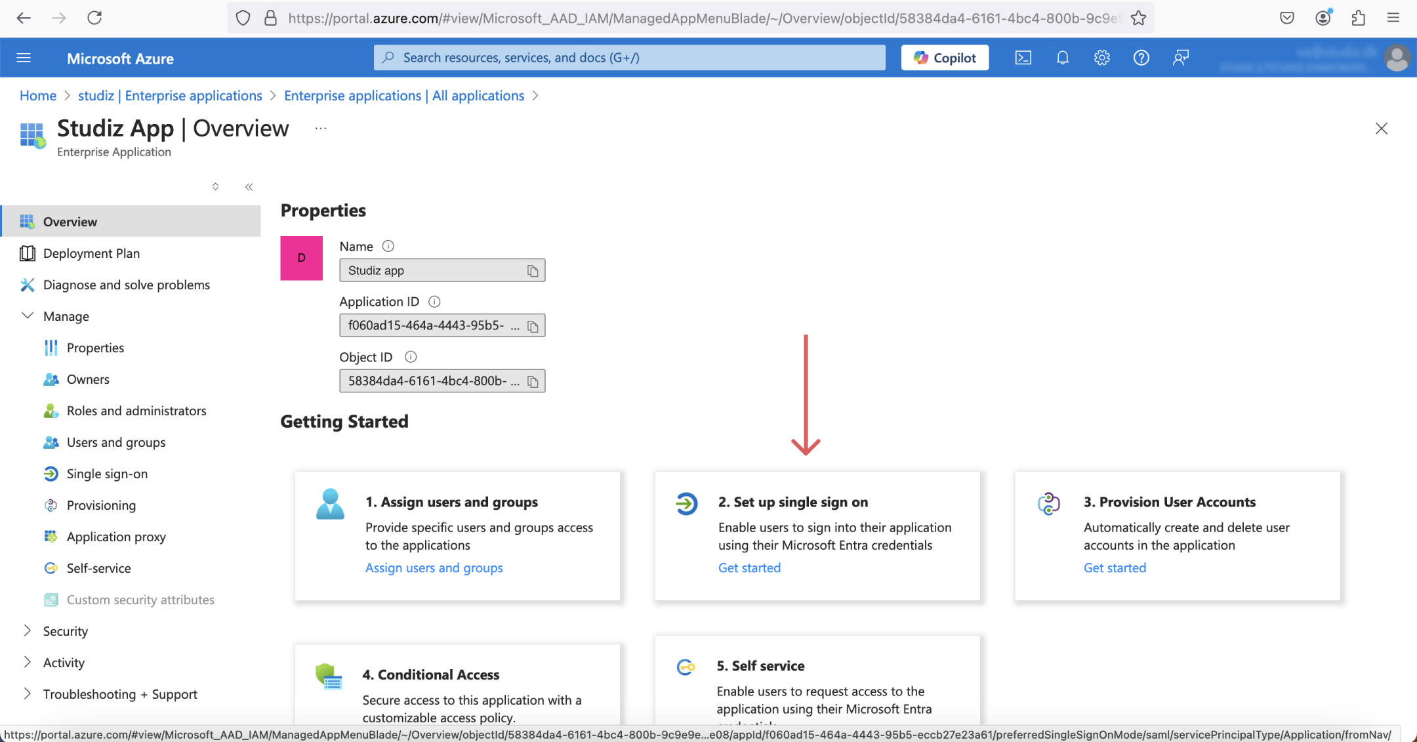Focus the Search resources, services, and docs box
Image resolution: width=1417 pixels, height=742 pixels.
(630, 58)
